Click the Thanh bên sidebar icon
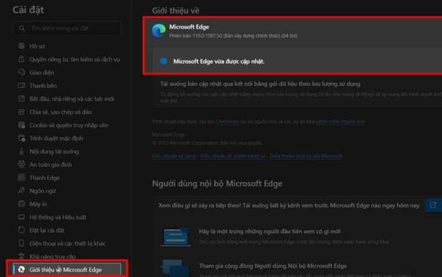Screen dimensions: 442x277 tap(22, 85)
